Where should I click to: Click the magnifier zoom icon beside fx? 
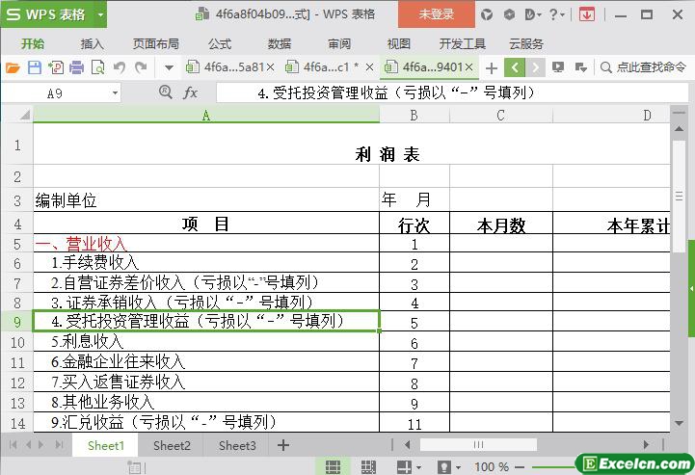[x=166, y=92]
